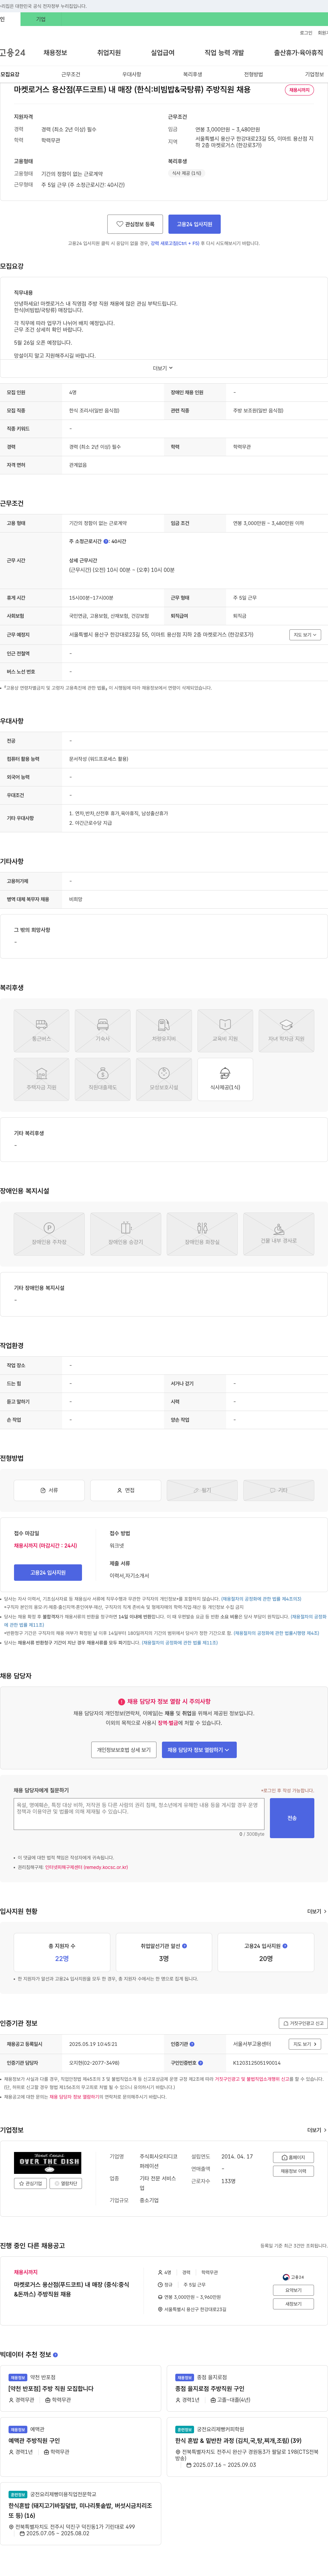Expand 직무내용 with 더보기
Screen dimensions: 328x2576
click(163, 368)
